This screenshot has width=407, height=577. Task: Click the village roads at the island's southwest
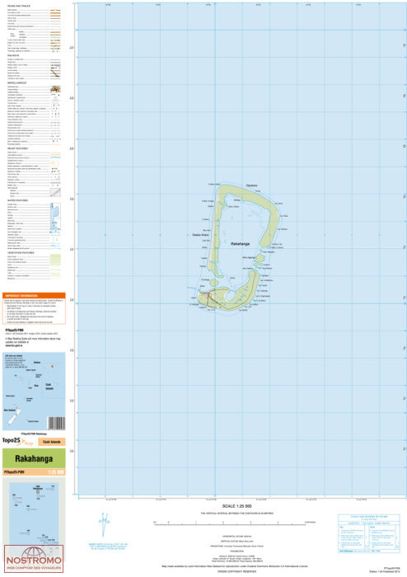pos(210,298)
